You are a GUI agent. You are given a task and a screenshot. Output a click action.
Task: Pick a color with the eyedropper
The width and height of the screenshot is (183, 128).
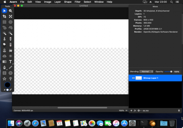(11, 90)
